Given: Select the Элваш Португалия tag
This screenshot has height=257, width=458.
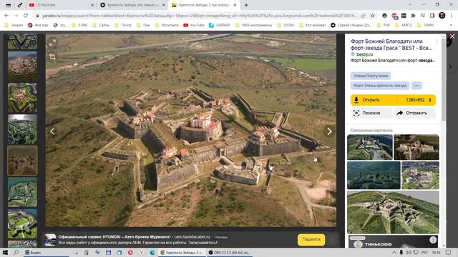Looking at the screenshot, I should coord(371,76).
